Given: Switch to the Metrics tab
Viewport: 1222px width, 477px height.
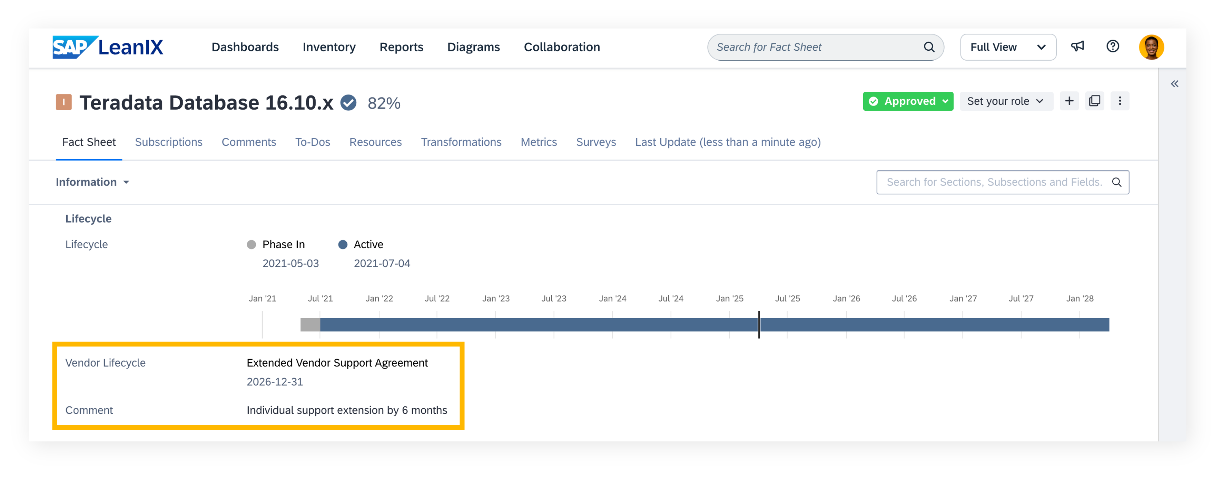Looking at the screenshot, I should (x=539, y=142).
